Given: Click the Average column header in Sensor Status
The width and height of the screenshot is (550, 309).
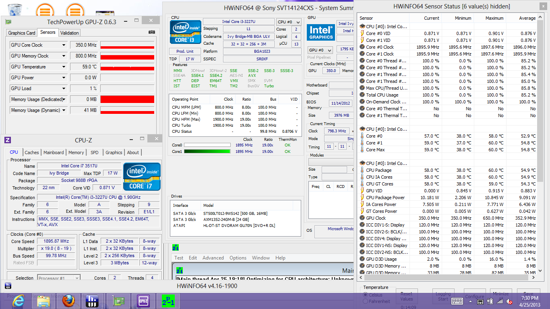Looking at the screenshot, I should pos(522,18).
